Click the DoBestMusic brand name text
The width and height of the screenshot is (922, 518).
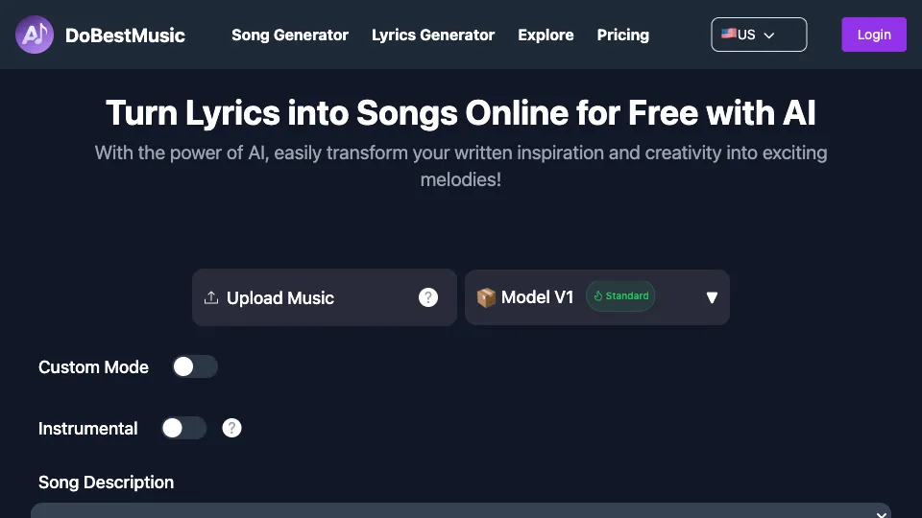[125, 35]
